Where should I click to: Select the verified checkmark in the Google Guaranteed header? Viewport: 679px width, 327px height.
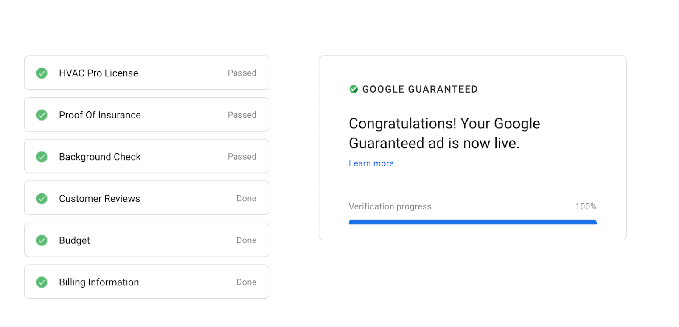click(x=354, y=89)
